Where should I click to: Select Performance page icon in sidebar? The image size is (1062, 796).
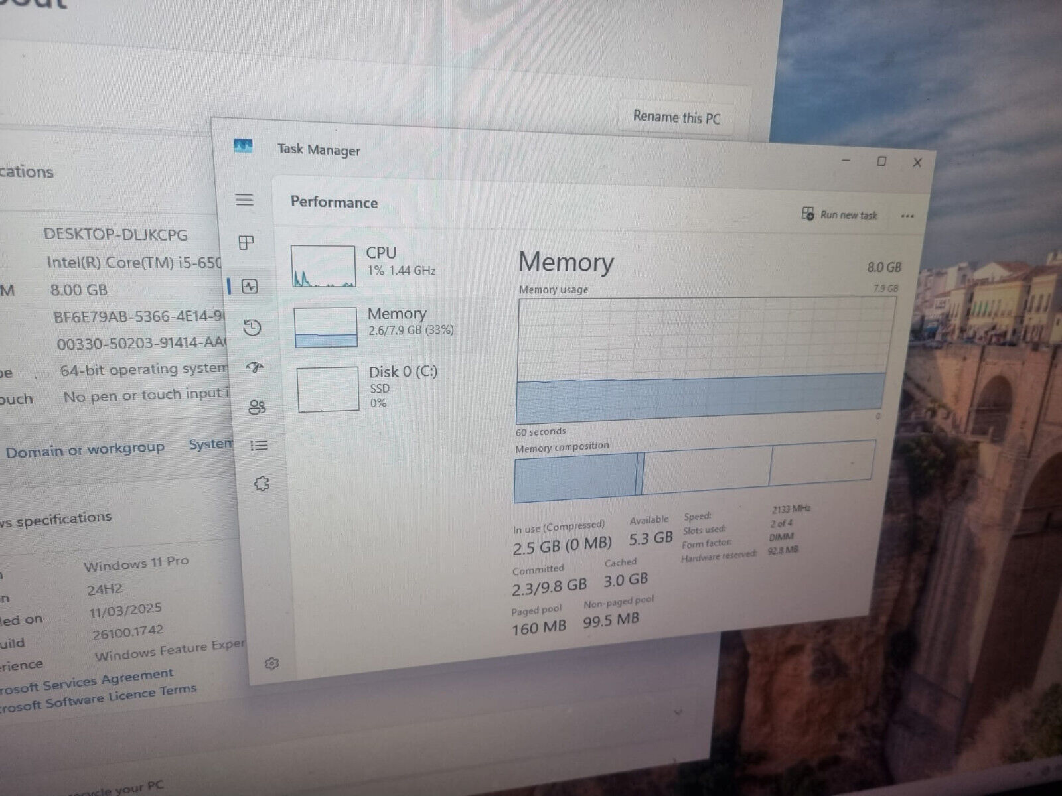click(x=250, y=287)
